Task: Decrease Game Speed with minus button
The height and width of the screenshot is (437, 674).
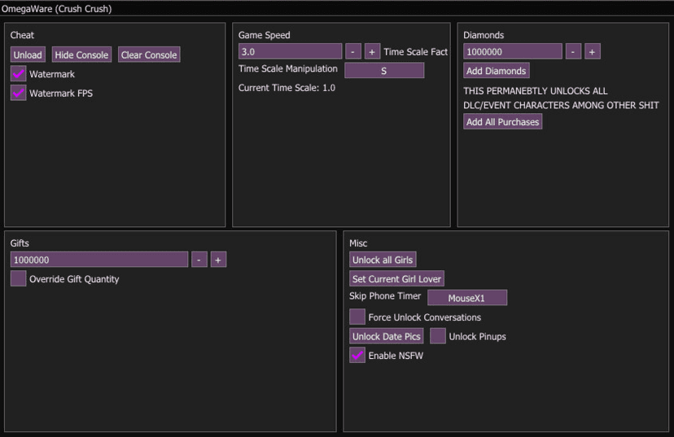Action: click(x=353, y=52)
